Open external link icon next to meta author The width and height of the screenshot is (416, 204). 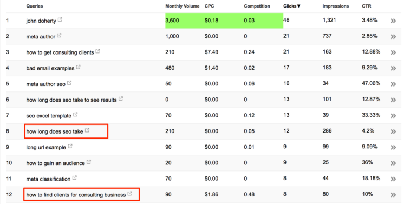point(59,35)
